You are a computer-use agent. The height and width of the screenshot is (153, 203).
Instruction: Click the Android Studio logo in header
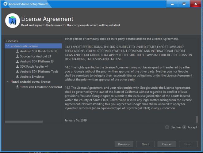(x=13, y=21)
